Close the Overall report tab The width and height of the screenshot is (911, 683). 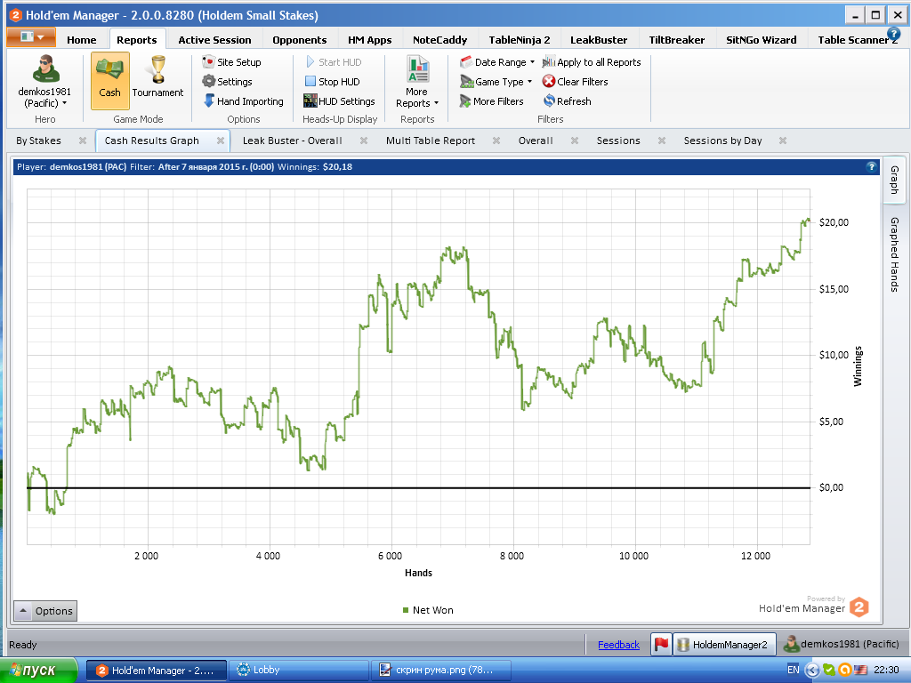click(x=575, y=141)
